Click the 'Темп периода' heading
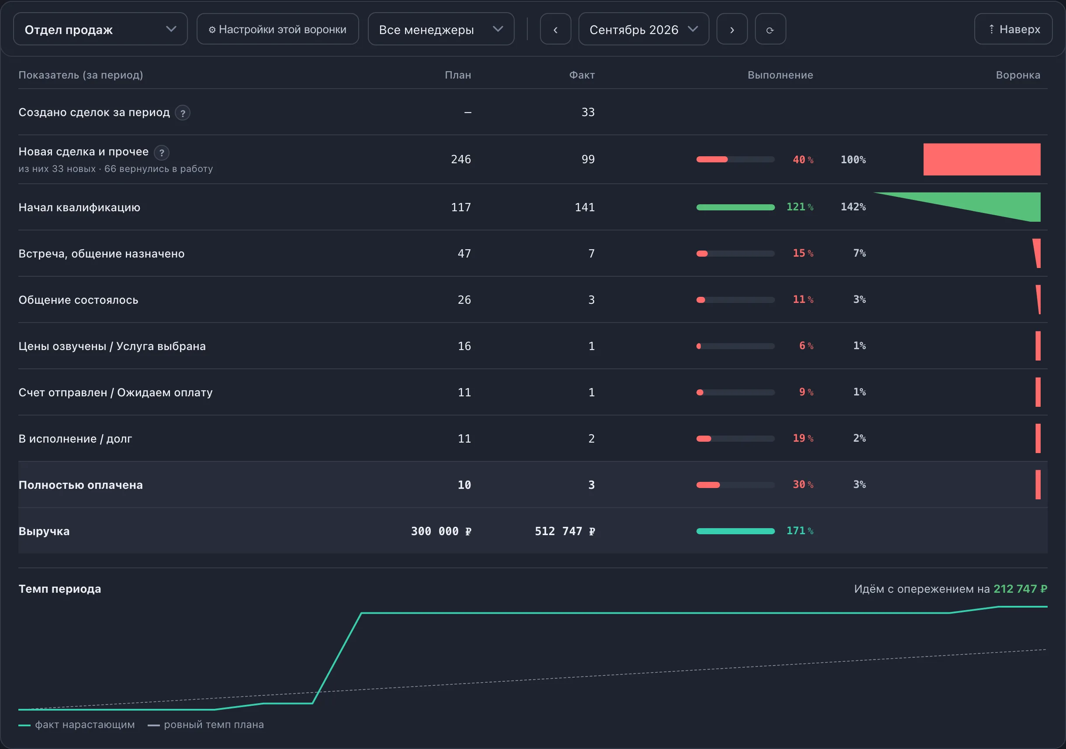This screenshot has height=749, width=1066. point(60,589)
